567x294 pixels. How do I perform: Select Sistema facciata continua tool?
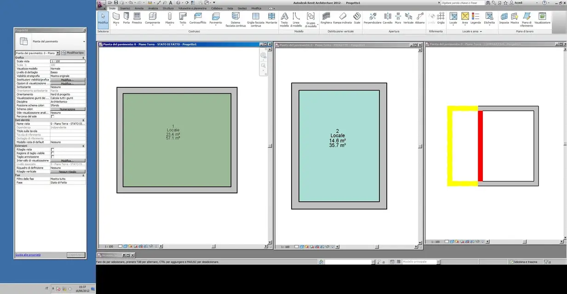click(x=235, y=20)
